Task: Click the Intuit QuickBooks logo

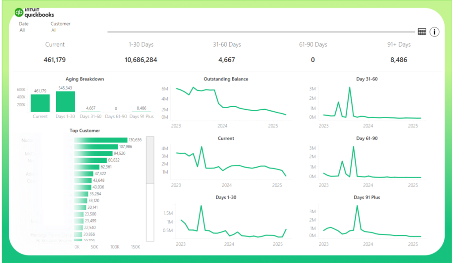Action: point(35,13)
